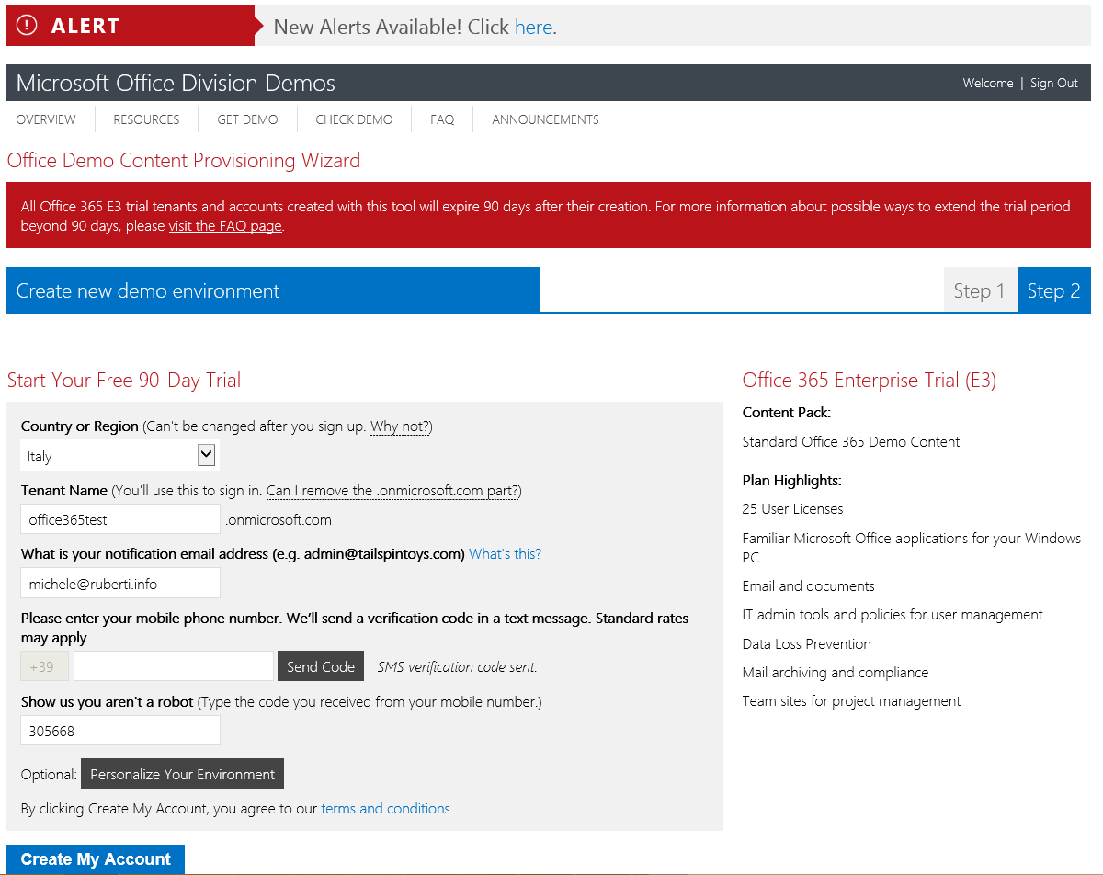The width and height of the screenshot is (1103, 875).
Task: Follow the 'visit the FAQ page' link
Action: click(225, 226)
